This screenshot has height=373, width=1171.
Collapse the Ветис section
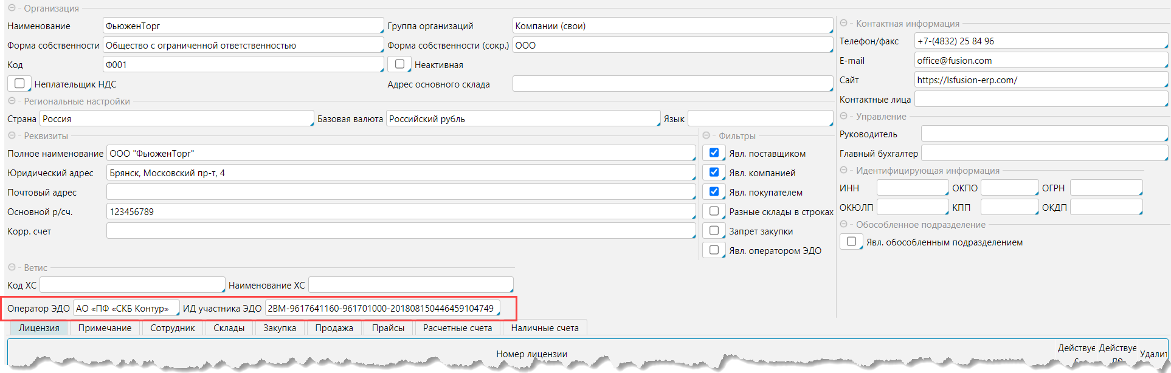(12, 268)
